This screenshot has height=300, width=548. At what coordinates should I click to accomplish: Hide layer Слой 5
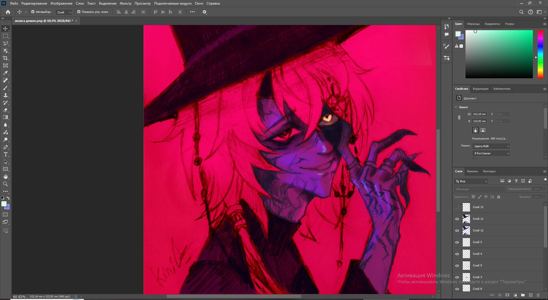(x=457, y=242)
